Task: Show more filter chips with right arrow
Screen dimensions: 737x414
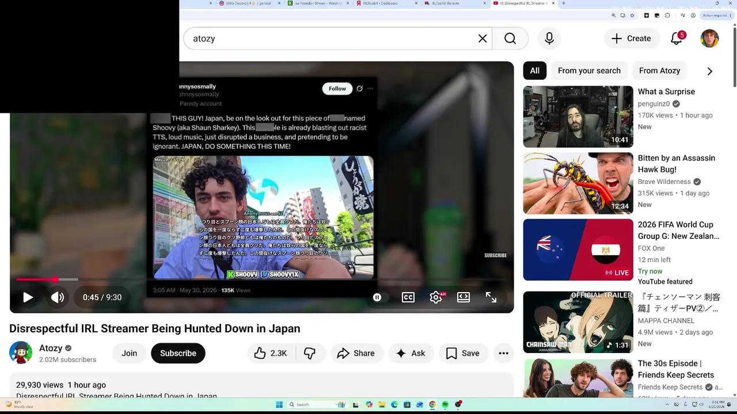Action: pos(709,71)
